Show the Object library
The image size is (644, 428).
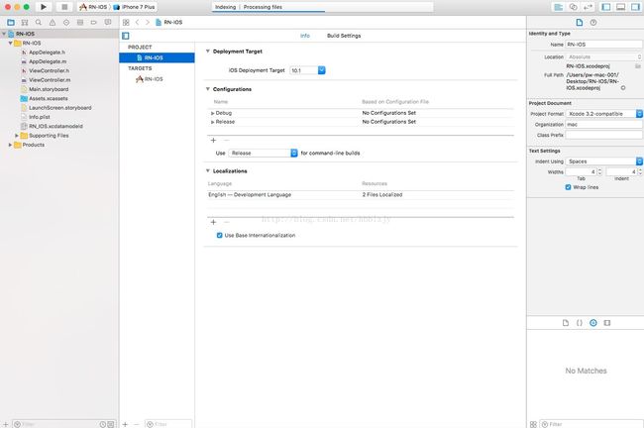[x=593, y=323]
